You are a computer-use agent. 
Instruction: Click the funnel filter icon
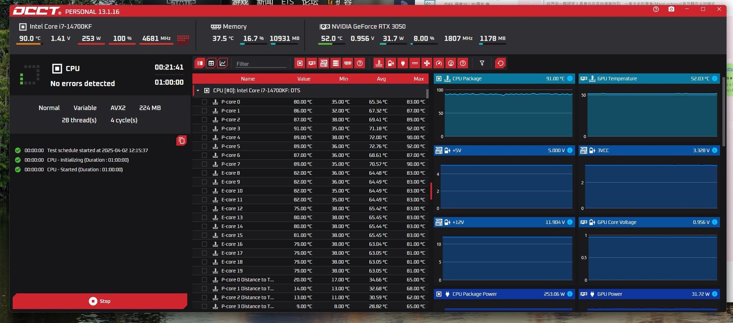pyautogui.click(x=482, y=63)
